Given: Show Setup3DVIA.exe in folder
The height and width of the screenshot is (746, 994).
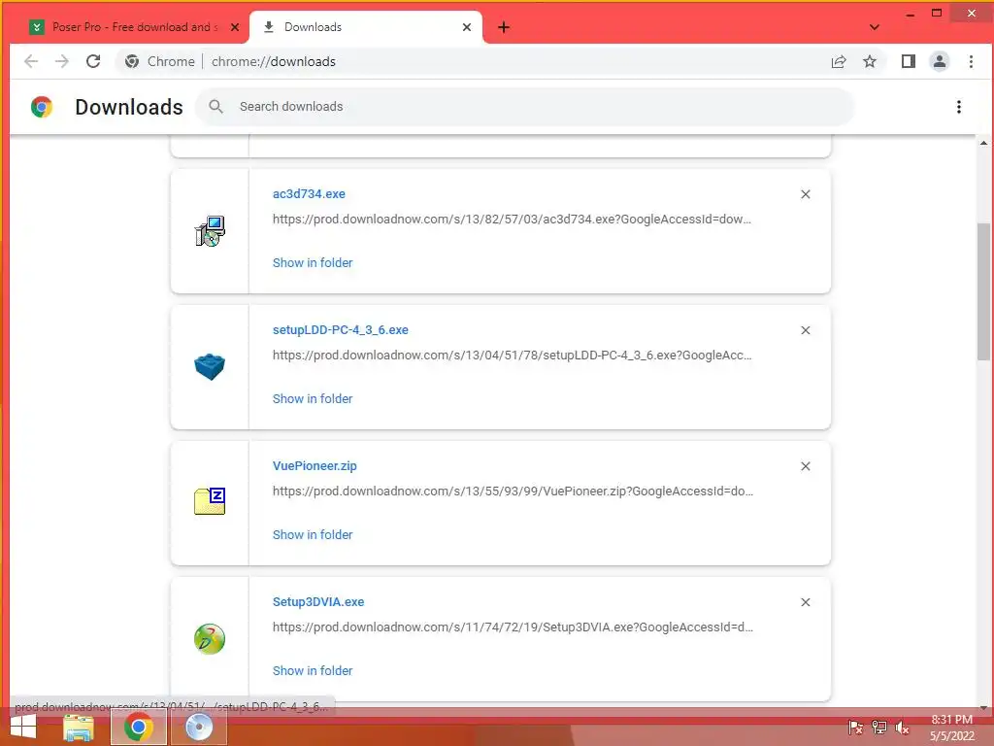Looking at the screenshot, I should coord(313,670).
